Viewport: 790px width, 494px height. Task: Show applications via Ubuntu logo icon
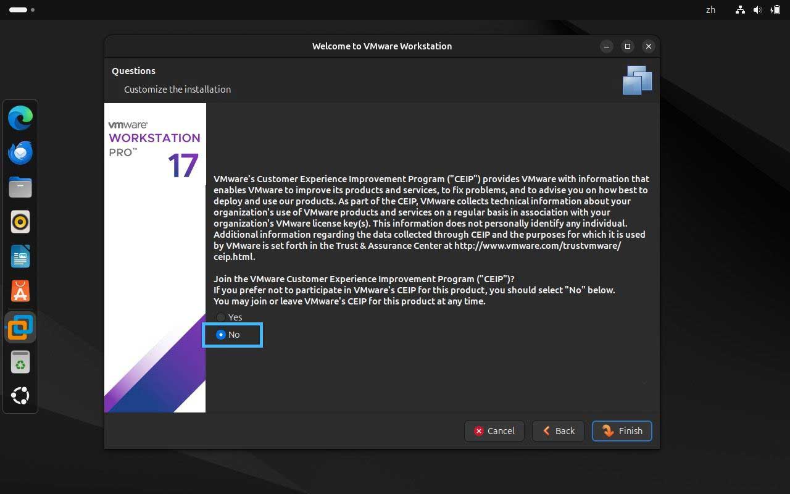coord(20,396)
